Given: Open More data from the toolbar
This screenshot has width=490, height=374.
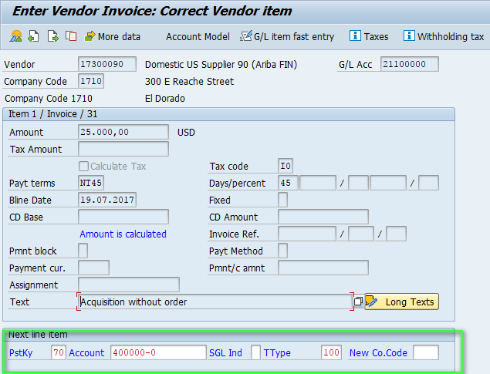Looking at the screenshot, I should coord(112,36).
